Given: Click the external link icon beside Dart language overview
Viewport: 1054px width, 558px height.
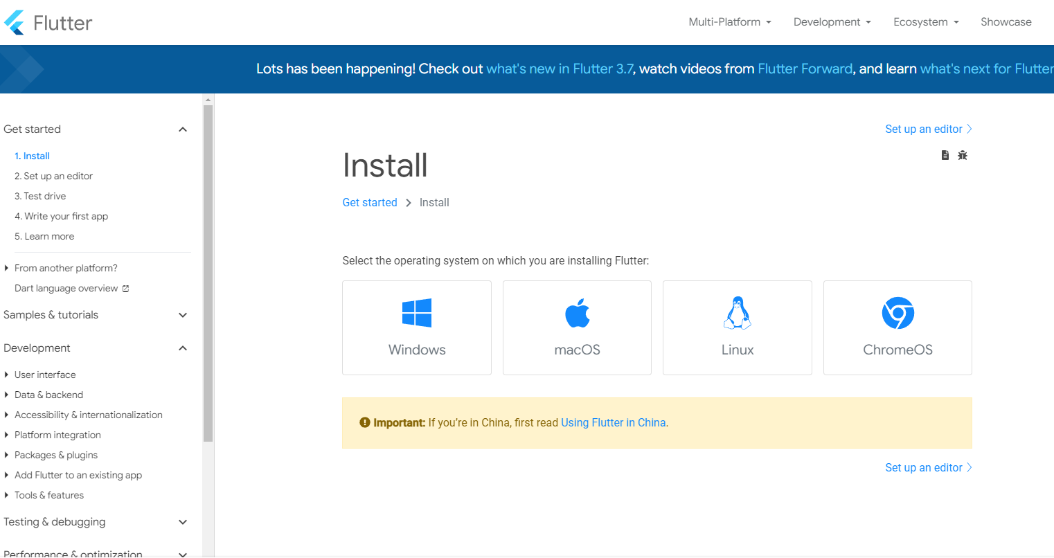Looking at the screenshot, I should pos(125,289).
